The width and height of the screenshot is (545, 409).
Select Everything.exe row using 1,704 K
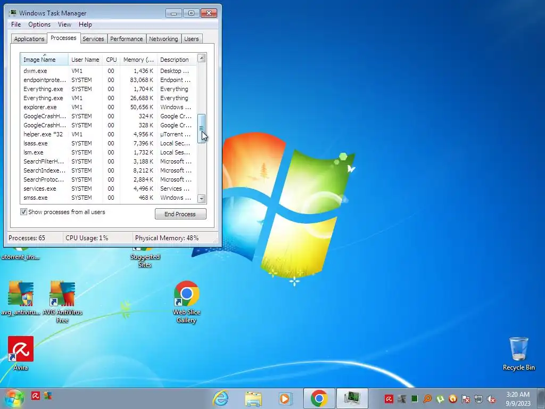click(109, 89)
